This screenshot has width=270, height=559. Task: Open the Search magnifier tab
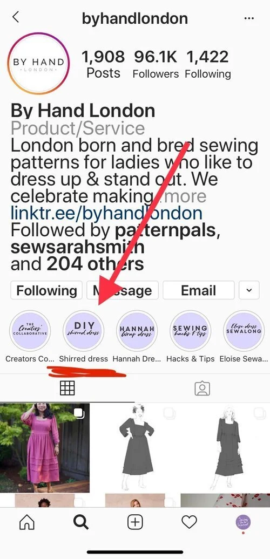pos(81,523)
